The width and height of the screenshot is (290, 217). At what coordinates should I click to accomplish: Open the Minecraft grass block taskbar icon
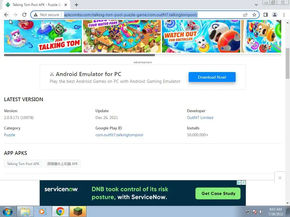(78, 212)
